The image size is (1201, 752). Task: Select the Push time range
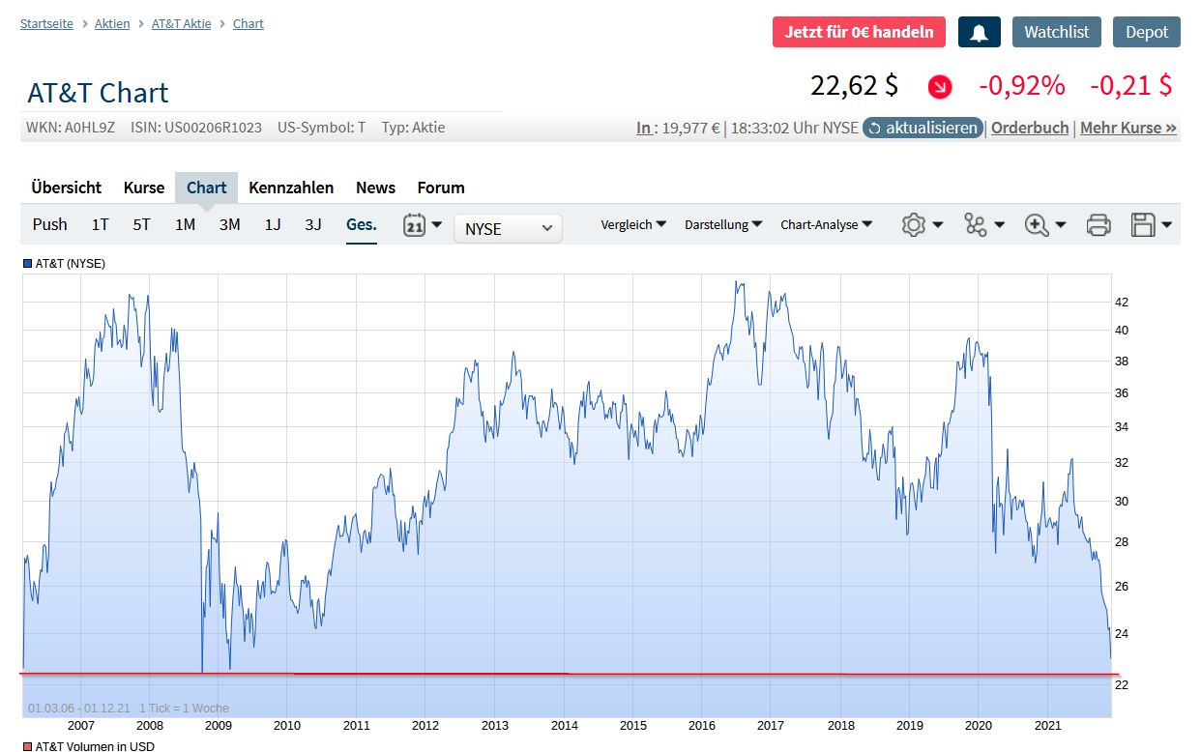[50, 224]
